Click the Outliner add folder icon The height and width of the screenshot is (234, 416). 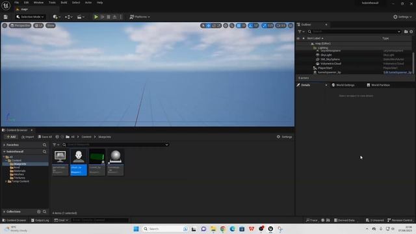pos(406,32)
